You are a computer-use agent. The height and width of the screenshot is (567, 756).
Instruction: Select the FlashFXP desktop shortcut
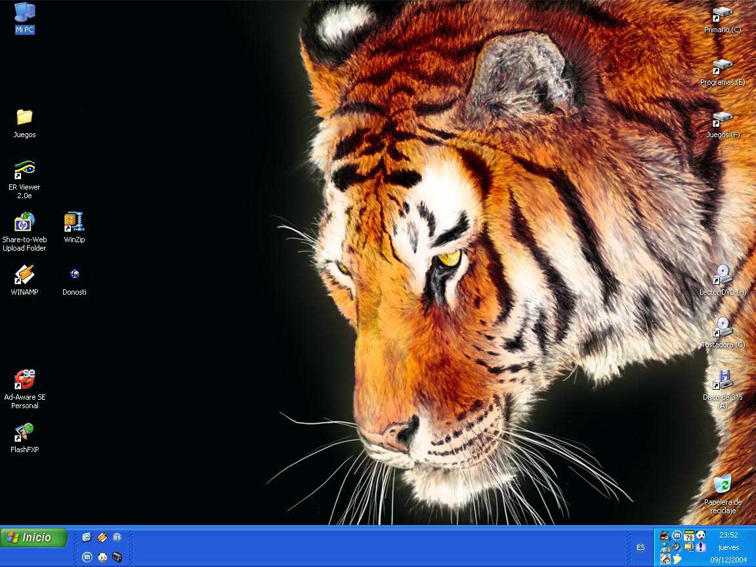click(x=24, y=432)
